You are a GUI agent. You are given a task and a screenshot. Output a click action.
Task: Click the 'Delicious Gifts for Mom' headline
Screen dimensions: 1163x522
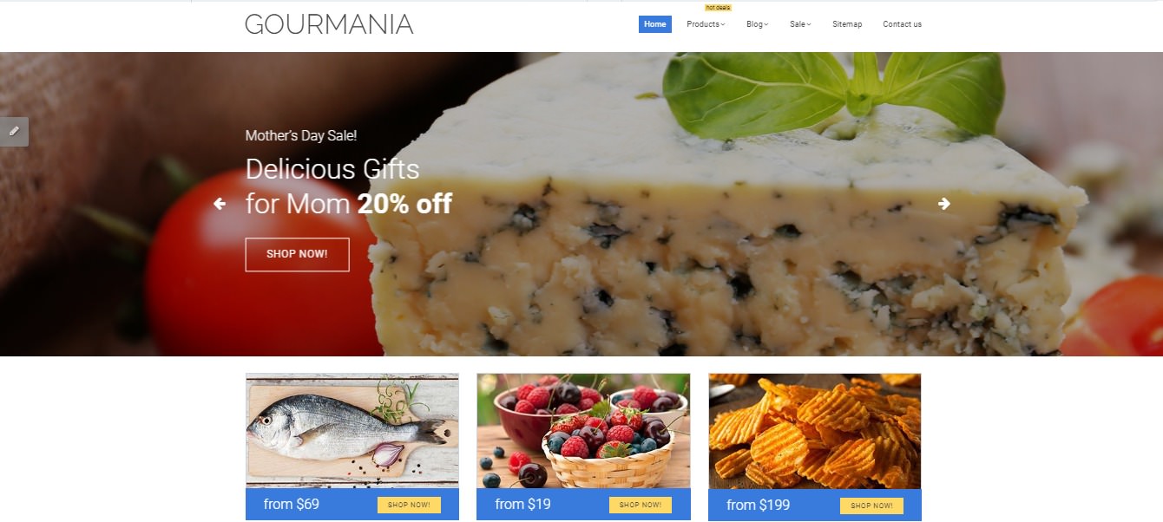point(348,186)
